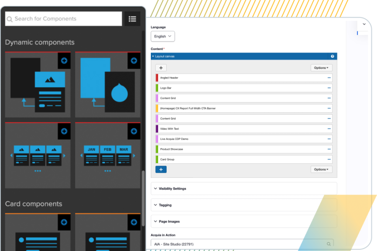Click the plus icon on the three-column cards component
The image size is (377, 251).
click(64, 131)
